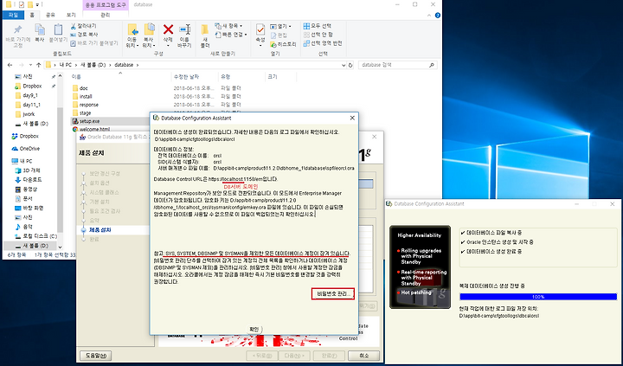Click Invert selection (선택 영역 반전)
The height and width of the screenshot is (366, 623).
tap(323, 43)
